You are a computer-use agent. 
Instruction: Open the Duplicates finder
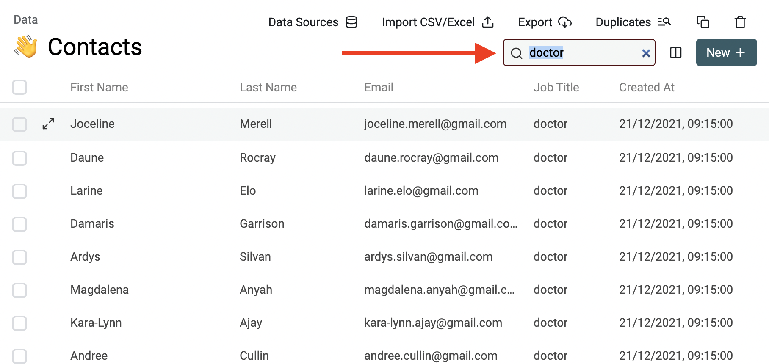tap(633, 22)
